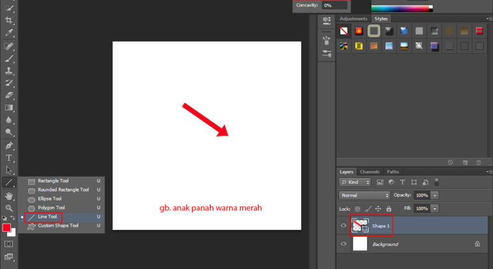The width and height of the screenshot is (493, 269).
Task: Open the Kind filter dropdown
Action: pos(355,182)
